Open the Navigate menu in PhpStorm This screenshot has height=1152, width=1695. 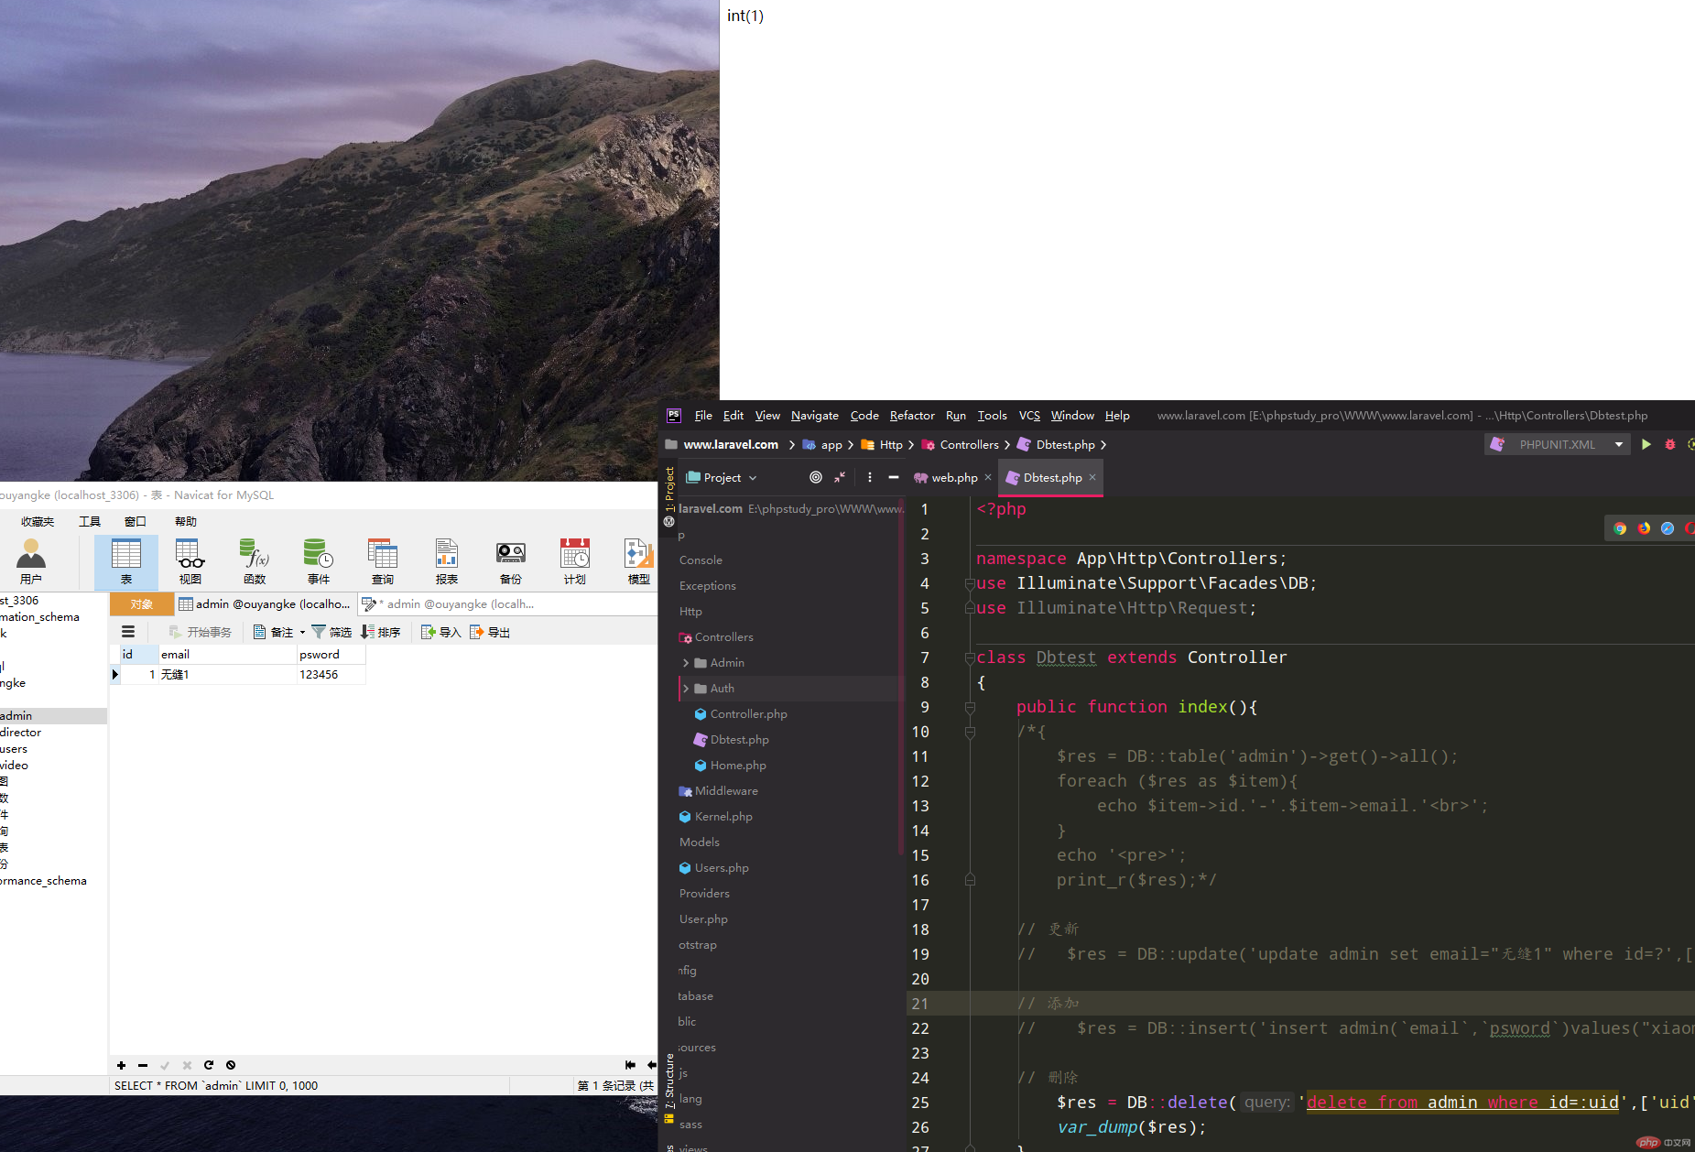pyautogui.click(x=815, y=415)
